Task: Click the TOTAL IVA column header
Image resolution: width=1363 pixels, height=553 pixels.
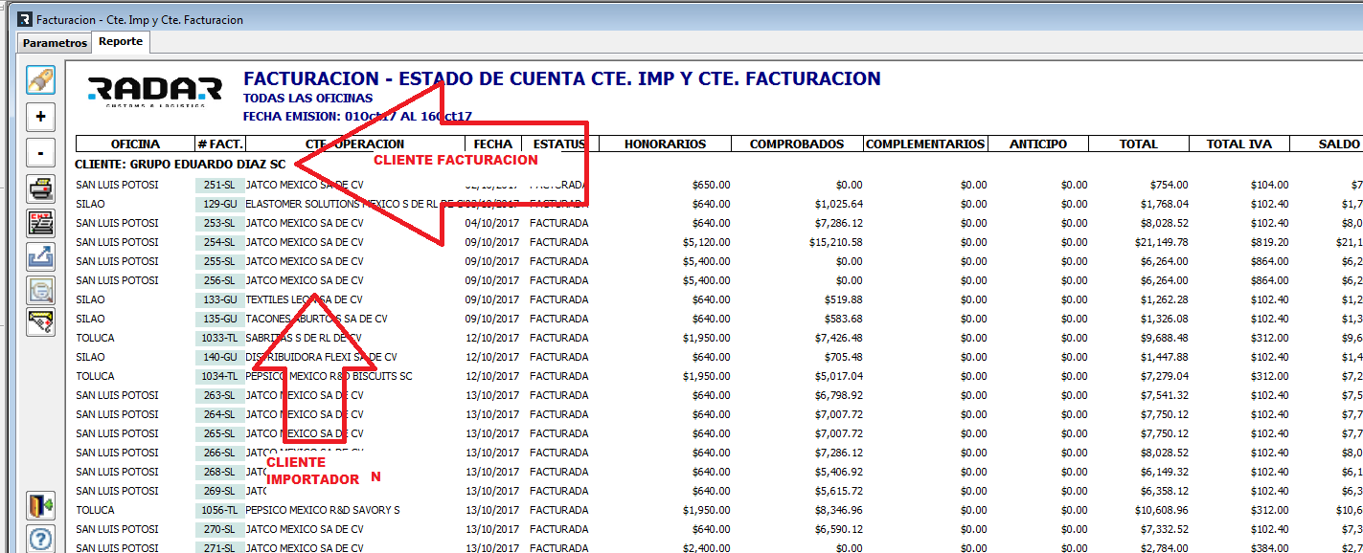Action: pos(1239,144)
